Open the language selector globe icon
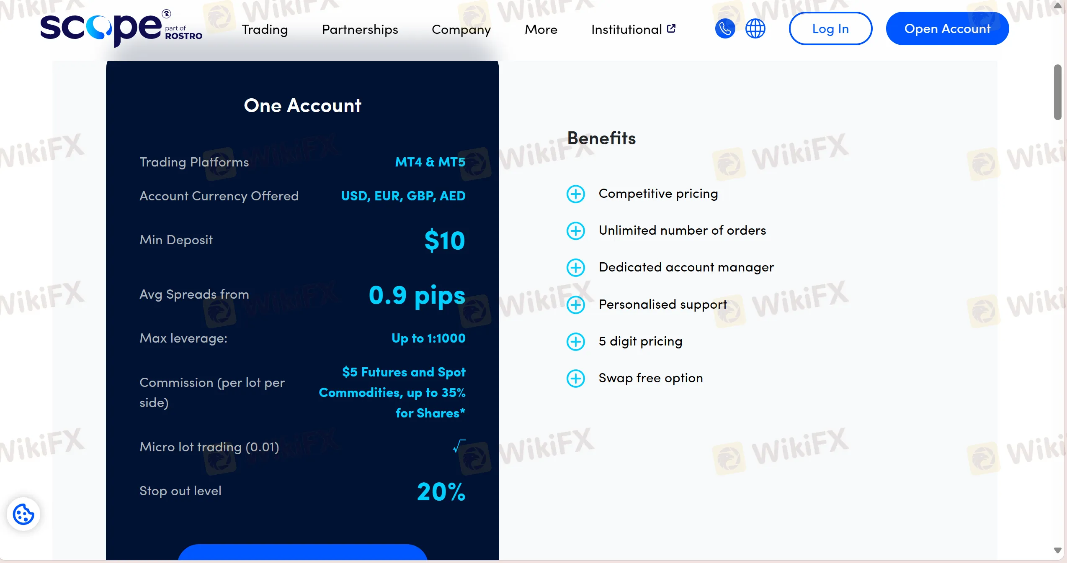The width and height of the screenshot is (1067, 563). click(755, 28)
